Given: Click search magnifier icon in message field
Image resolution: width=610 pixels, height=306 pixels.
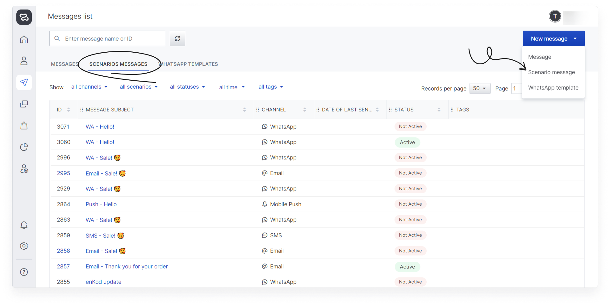Looking at the screenshot, I should point(57,38).
